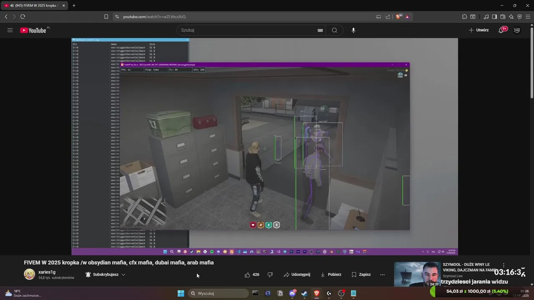Open Szymool DUŻE WINY video title
534x300 pixels.
tap(469, 267)
